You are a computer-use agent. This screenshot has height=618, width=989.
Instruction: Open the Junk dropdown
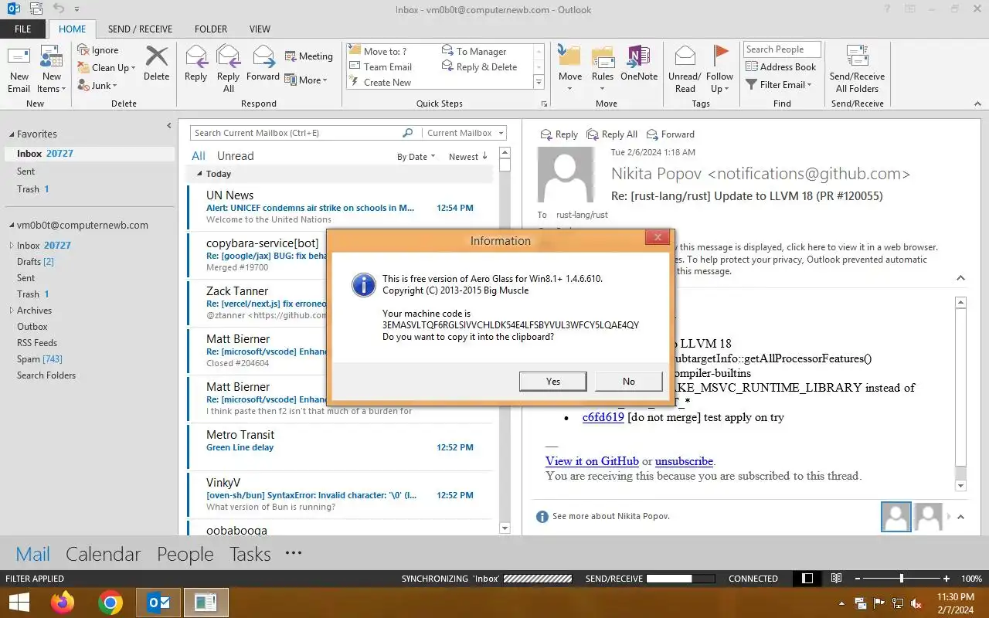(97, 86)
